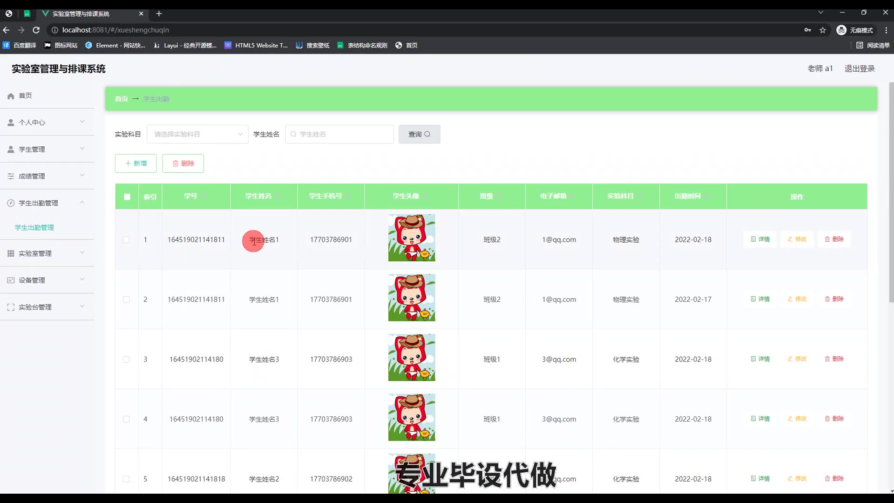Screen dimensions: 894x503
Task: Open the HTML5 Website bookmark
Action: point(256,45)
